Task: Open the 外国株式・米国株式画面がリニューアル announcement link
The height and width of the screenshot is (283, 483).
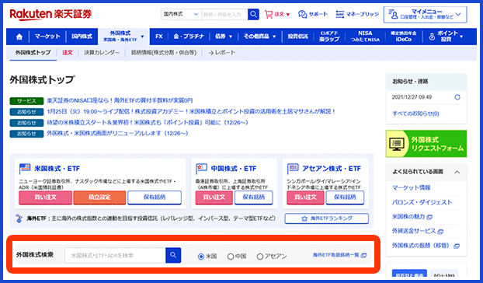Action: (x=117, y=134)
